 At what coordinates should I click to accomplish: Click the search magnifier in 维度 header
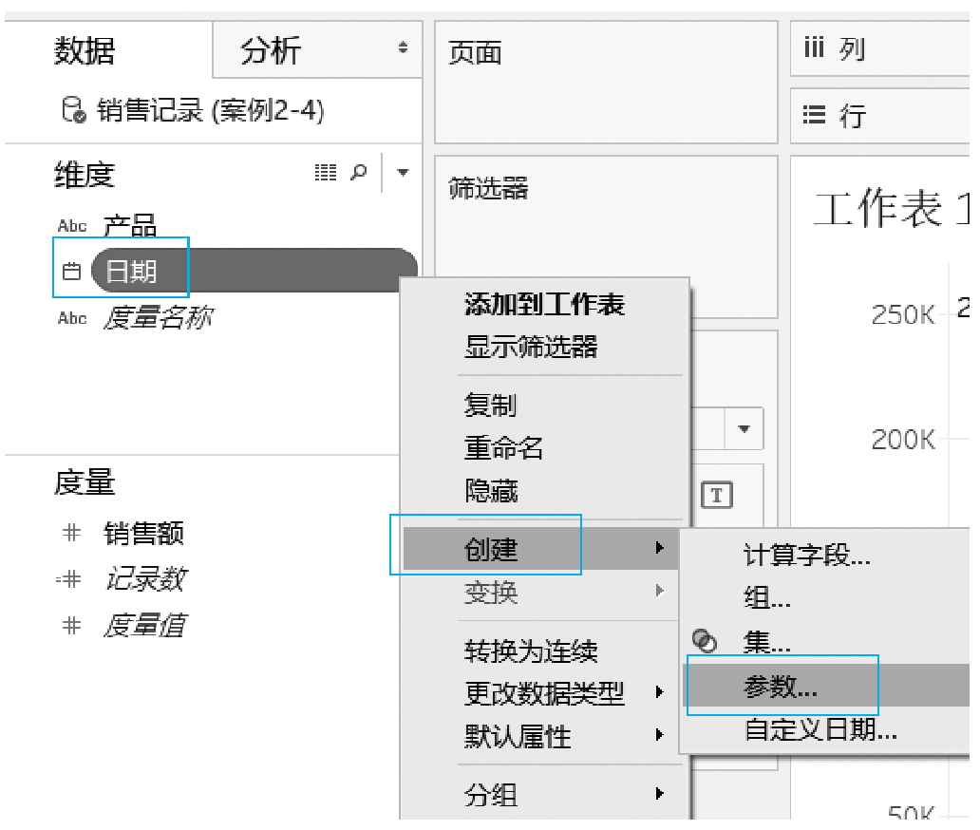tap(359, 173)
